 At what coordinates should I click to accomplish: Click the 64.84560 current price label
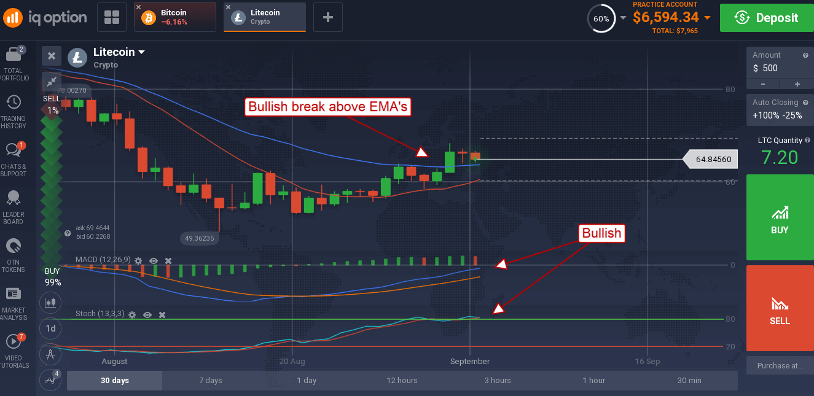tap(710, 160)
